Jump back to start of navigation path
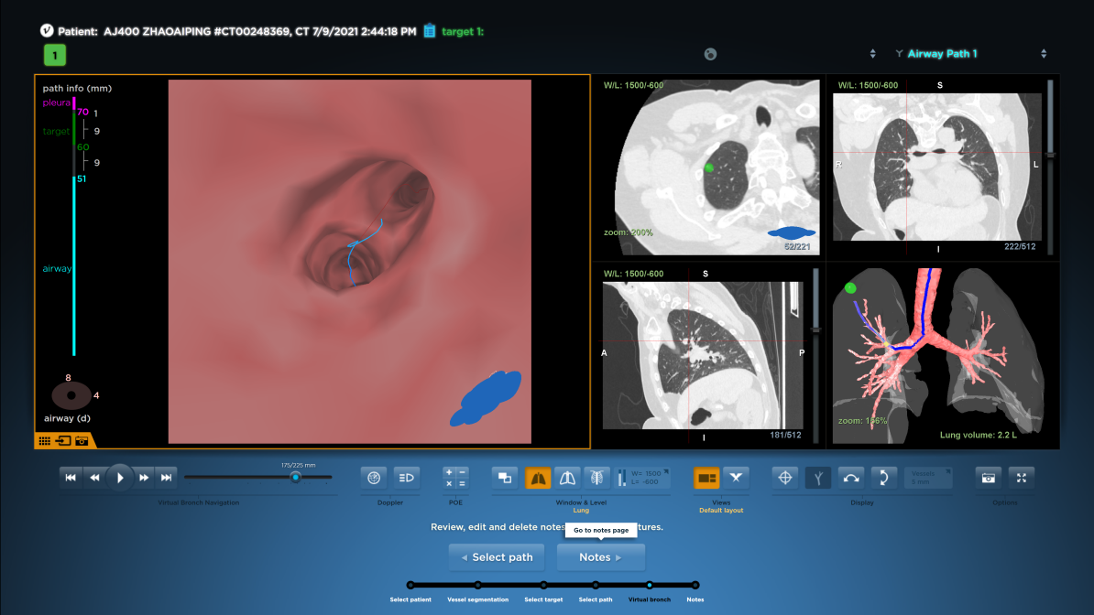 click(71, 477)
